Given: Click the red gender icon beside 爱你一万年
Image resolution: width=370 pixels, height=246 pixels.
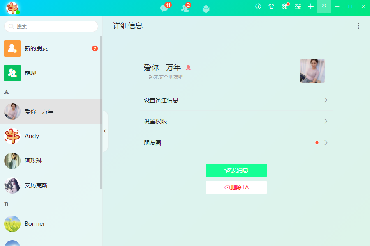Looking at the screenshot, I should coord(188,68).
